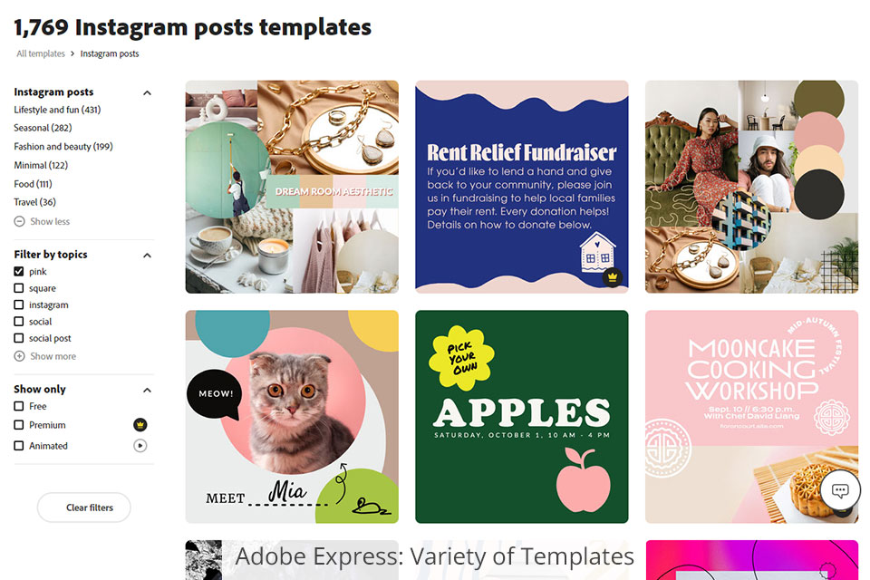
Task: Click the crown badge on Rent Relief template
Action: coord(613,277)
